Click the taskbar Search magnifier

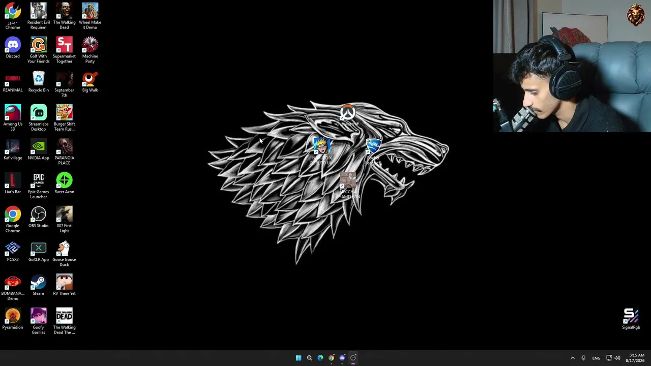(309, 358)
